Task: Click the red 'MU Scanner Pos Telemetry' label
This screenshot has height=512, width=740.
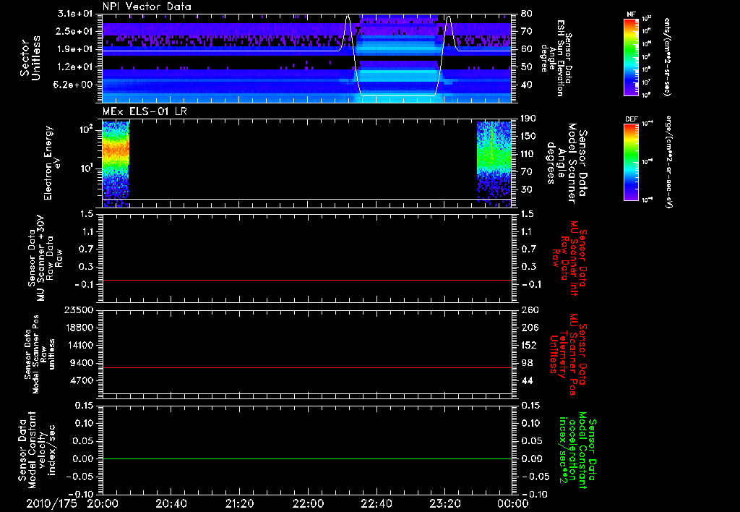Action: click(x=569, y=354)
